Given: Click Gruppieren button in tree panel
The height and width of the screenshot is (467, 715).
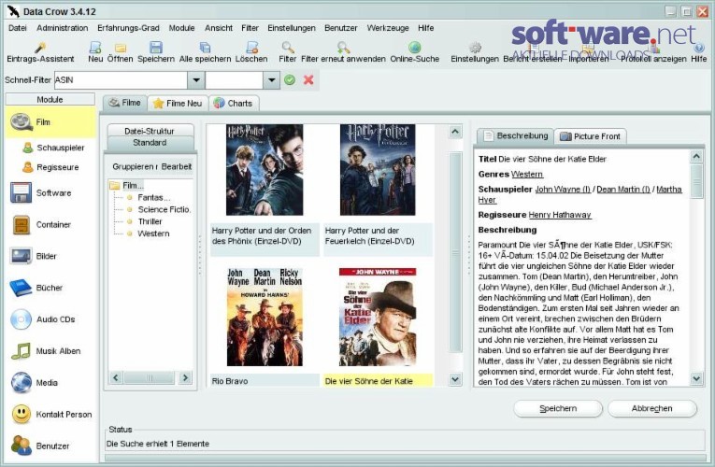Looking at the screenshot, I should point(133,167).
